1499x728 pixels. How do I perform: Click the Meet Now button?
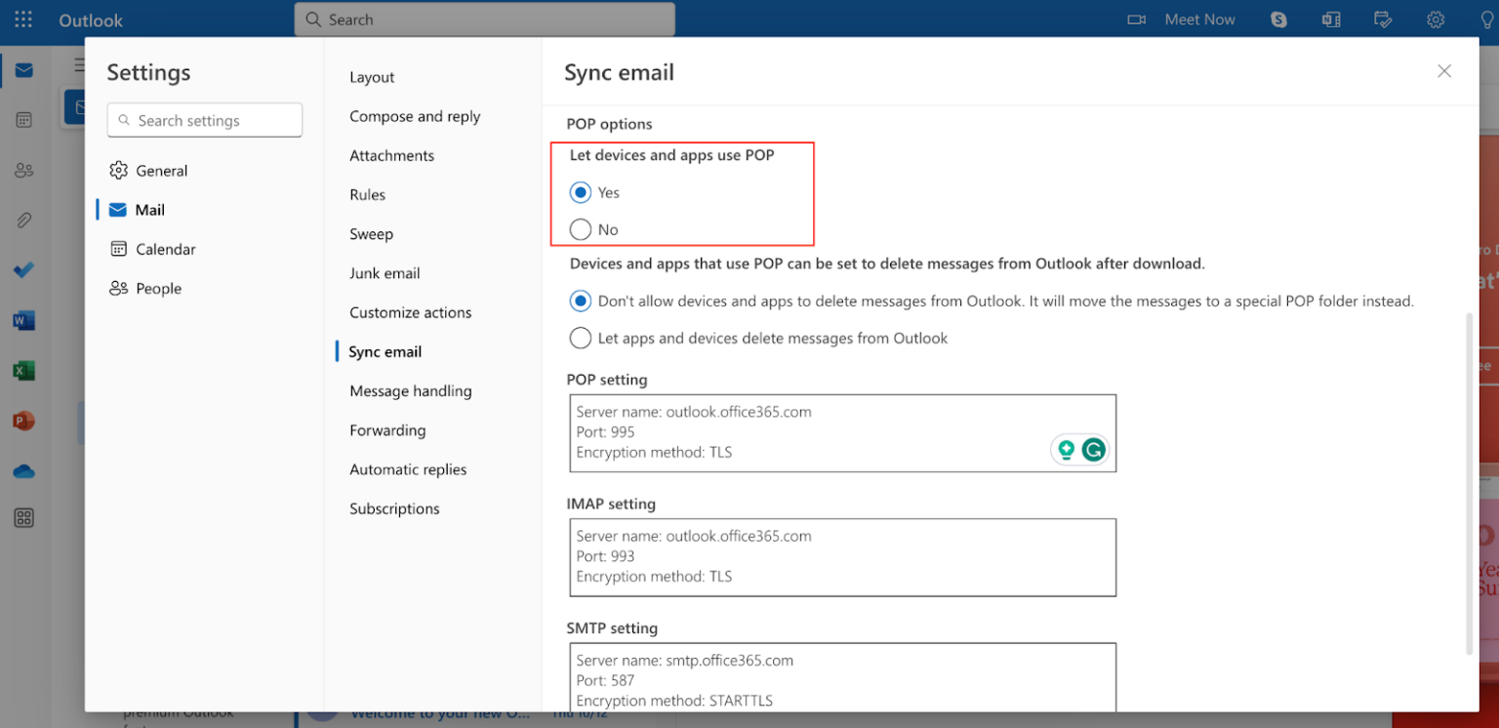(x=1199, y=20)
